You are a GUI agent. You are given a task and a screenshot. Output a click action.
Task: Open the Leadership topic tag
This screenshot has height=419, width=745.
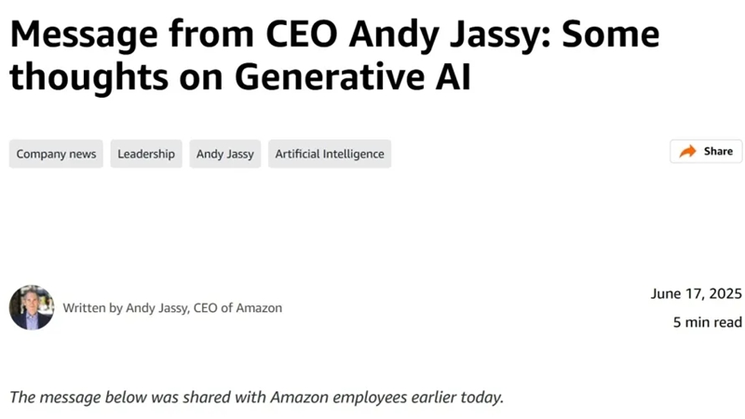(146, 154)
